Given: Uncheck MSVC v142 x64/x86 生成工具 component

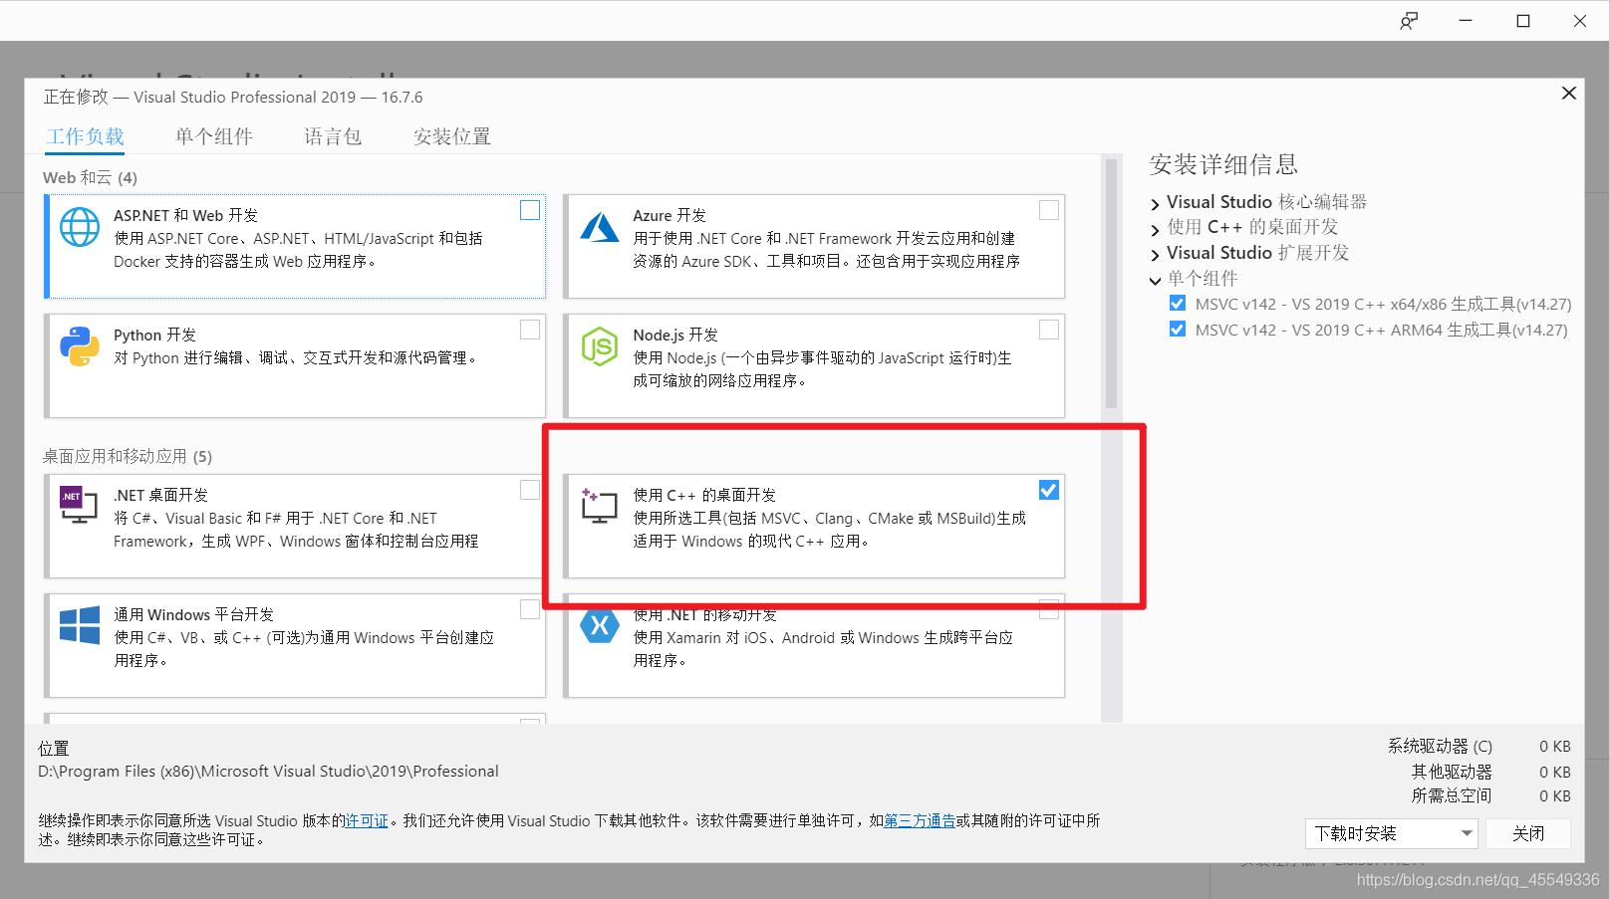Looking at the screenshot, I should click(1178, 304).
